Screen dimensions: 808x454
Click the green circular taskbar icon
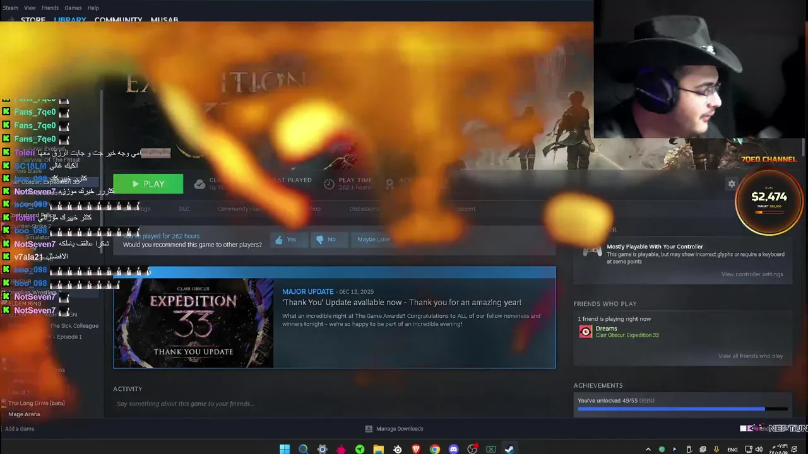click(x=360, y=449)
